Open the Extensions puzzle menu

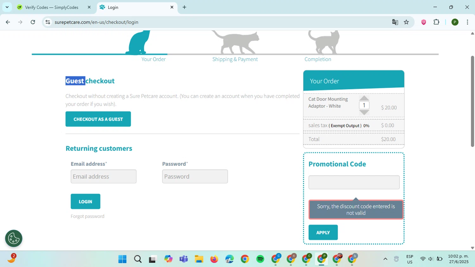tap(436, 22)
